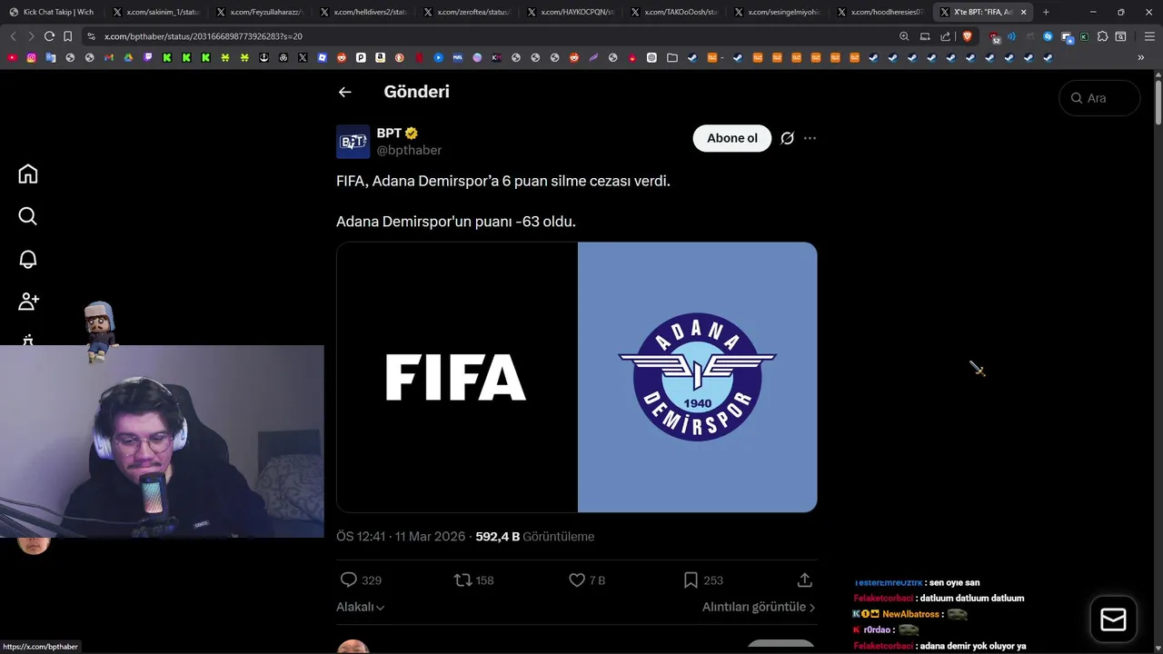The width and height of the screenshot is (1163, 654).
Task: Open the browser hamburger main menu
Action: tap(1149, 36)
